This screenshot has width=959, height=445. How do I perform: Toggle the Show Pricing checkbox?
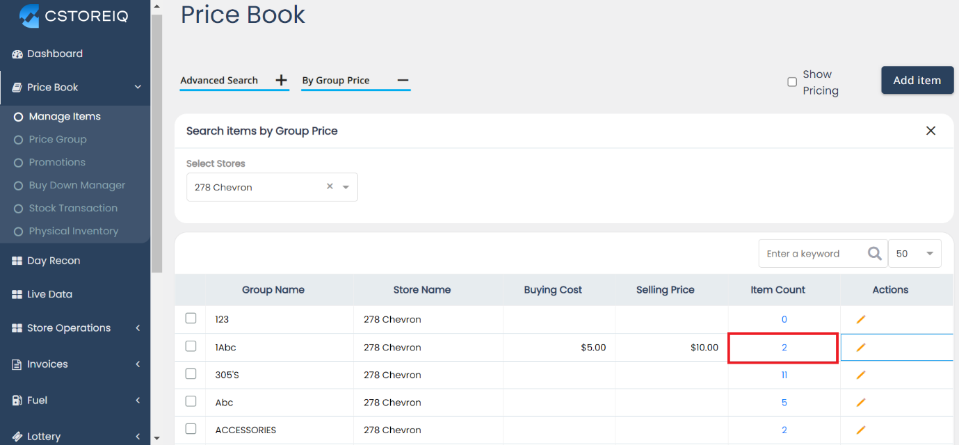pos(792,82)
